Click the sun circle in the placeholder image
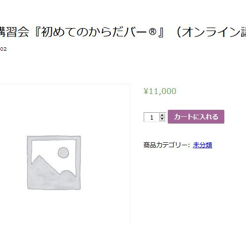The image size is (246, 225). pyautogui.click(x=63, y=153)
